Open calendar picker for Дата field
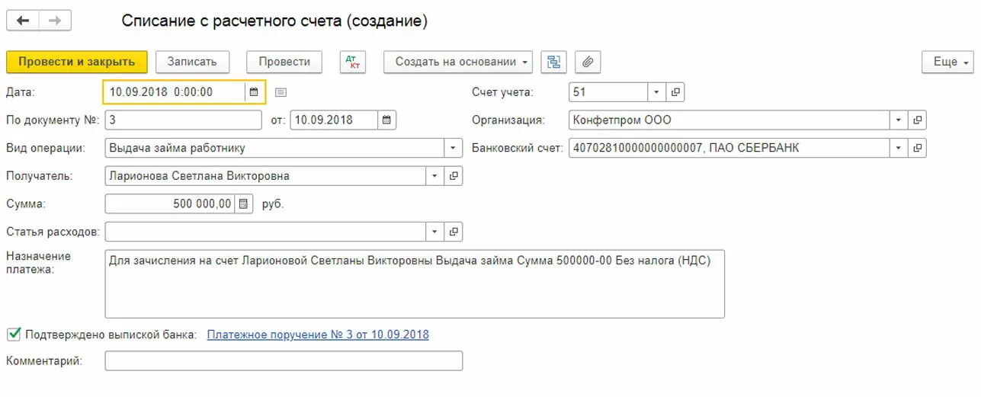The image size is (981, 397). click(255, 92)
